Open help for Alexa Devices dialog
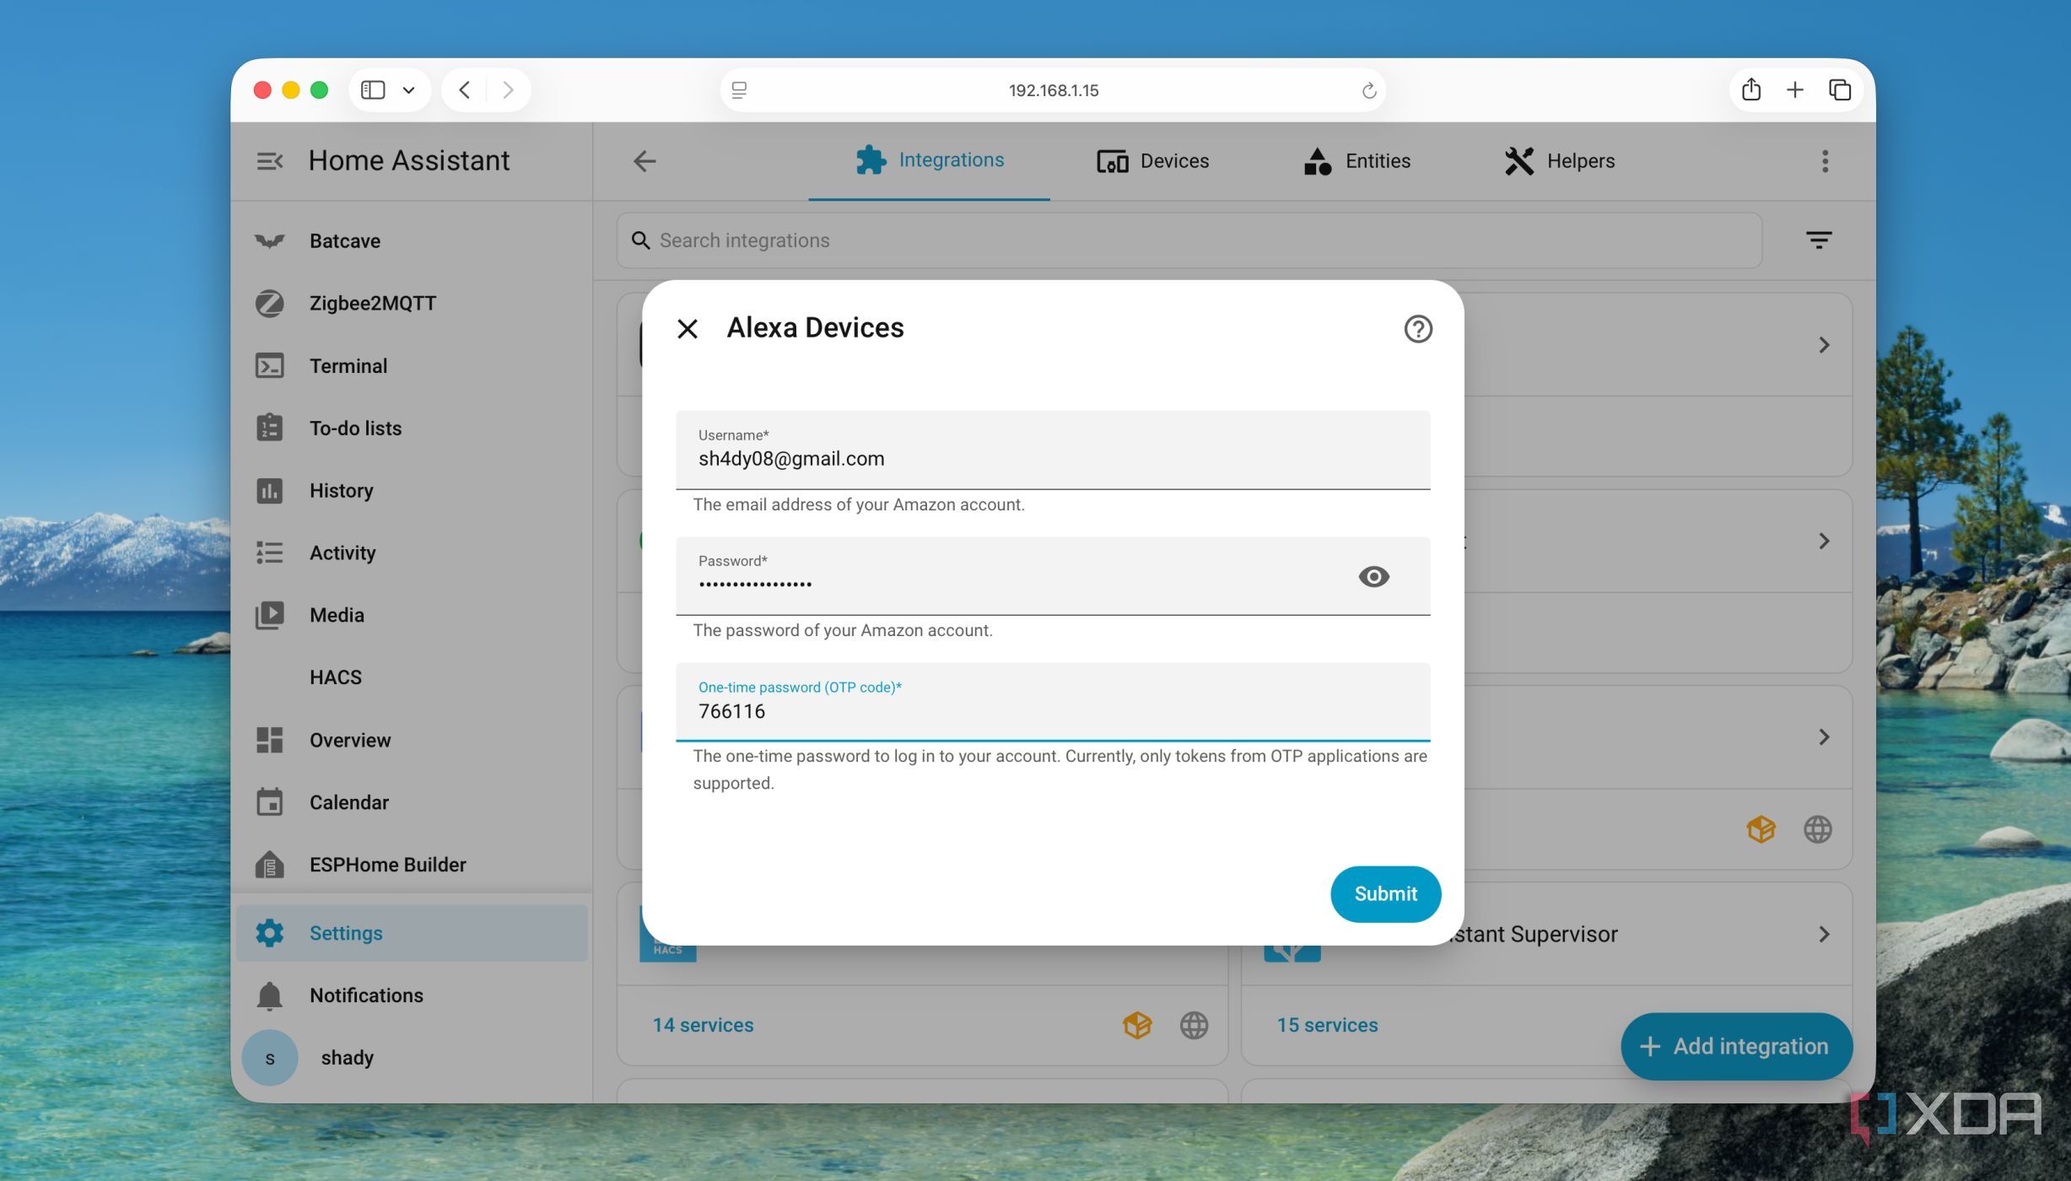2071x1181 pixels. click(1418, 329)
